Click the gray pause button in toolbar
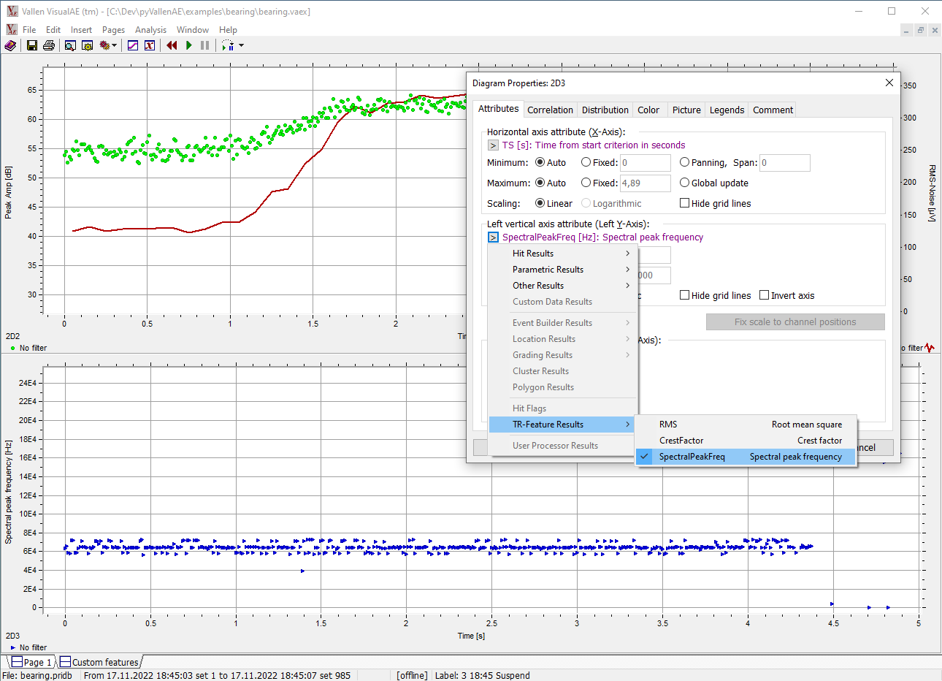This screenshot has width=942, height=681. 205,45
